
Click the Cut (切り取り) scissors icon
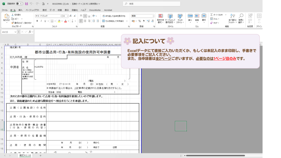coord(12,15)
